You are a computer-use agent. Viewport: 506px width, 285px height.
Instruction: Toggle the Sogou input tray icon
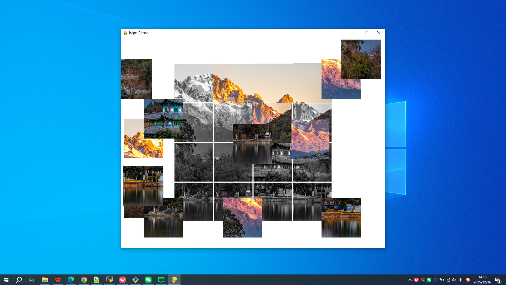pyautogui.click(x=468, y=279)
